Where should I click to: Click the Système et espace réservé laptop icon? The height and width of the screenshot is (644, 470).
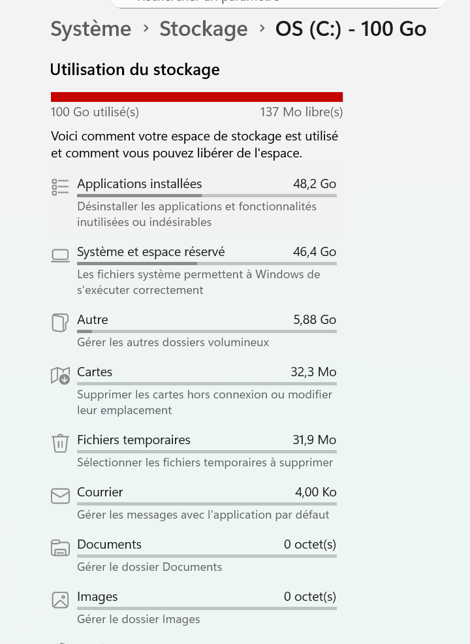(x=60, y=255)
